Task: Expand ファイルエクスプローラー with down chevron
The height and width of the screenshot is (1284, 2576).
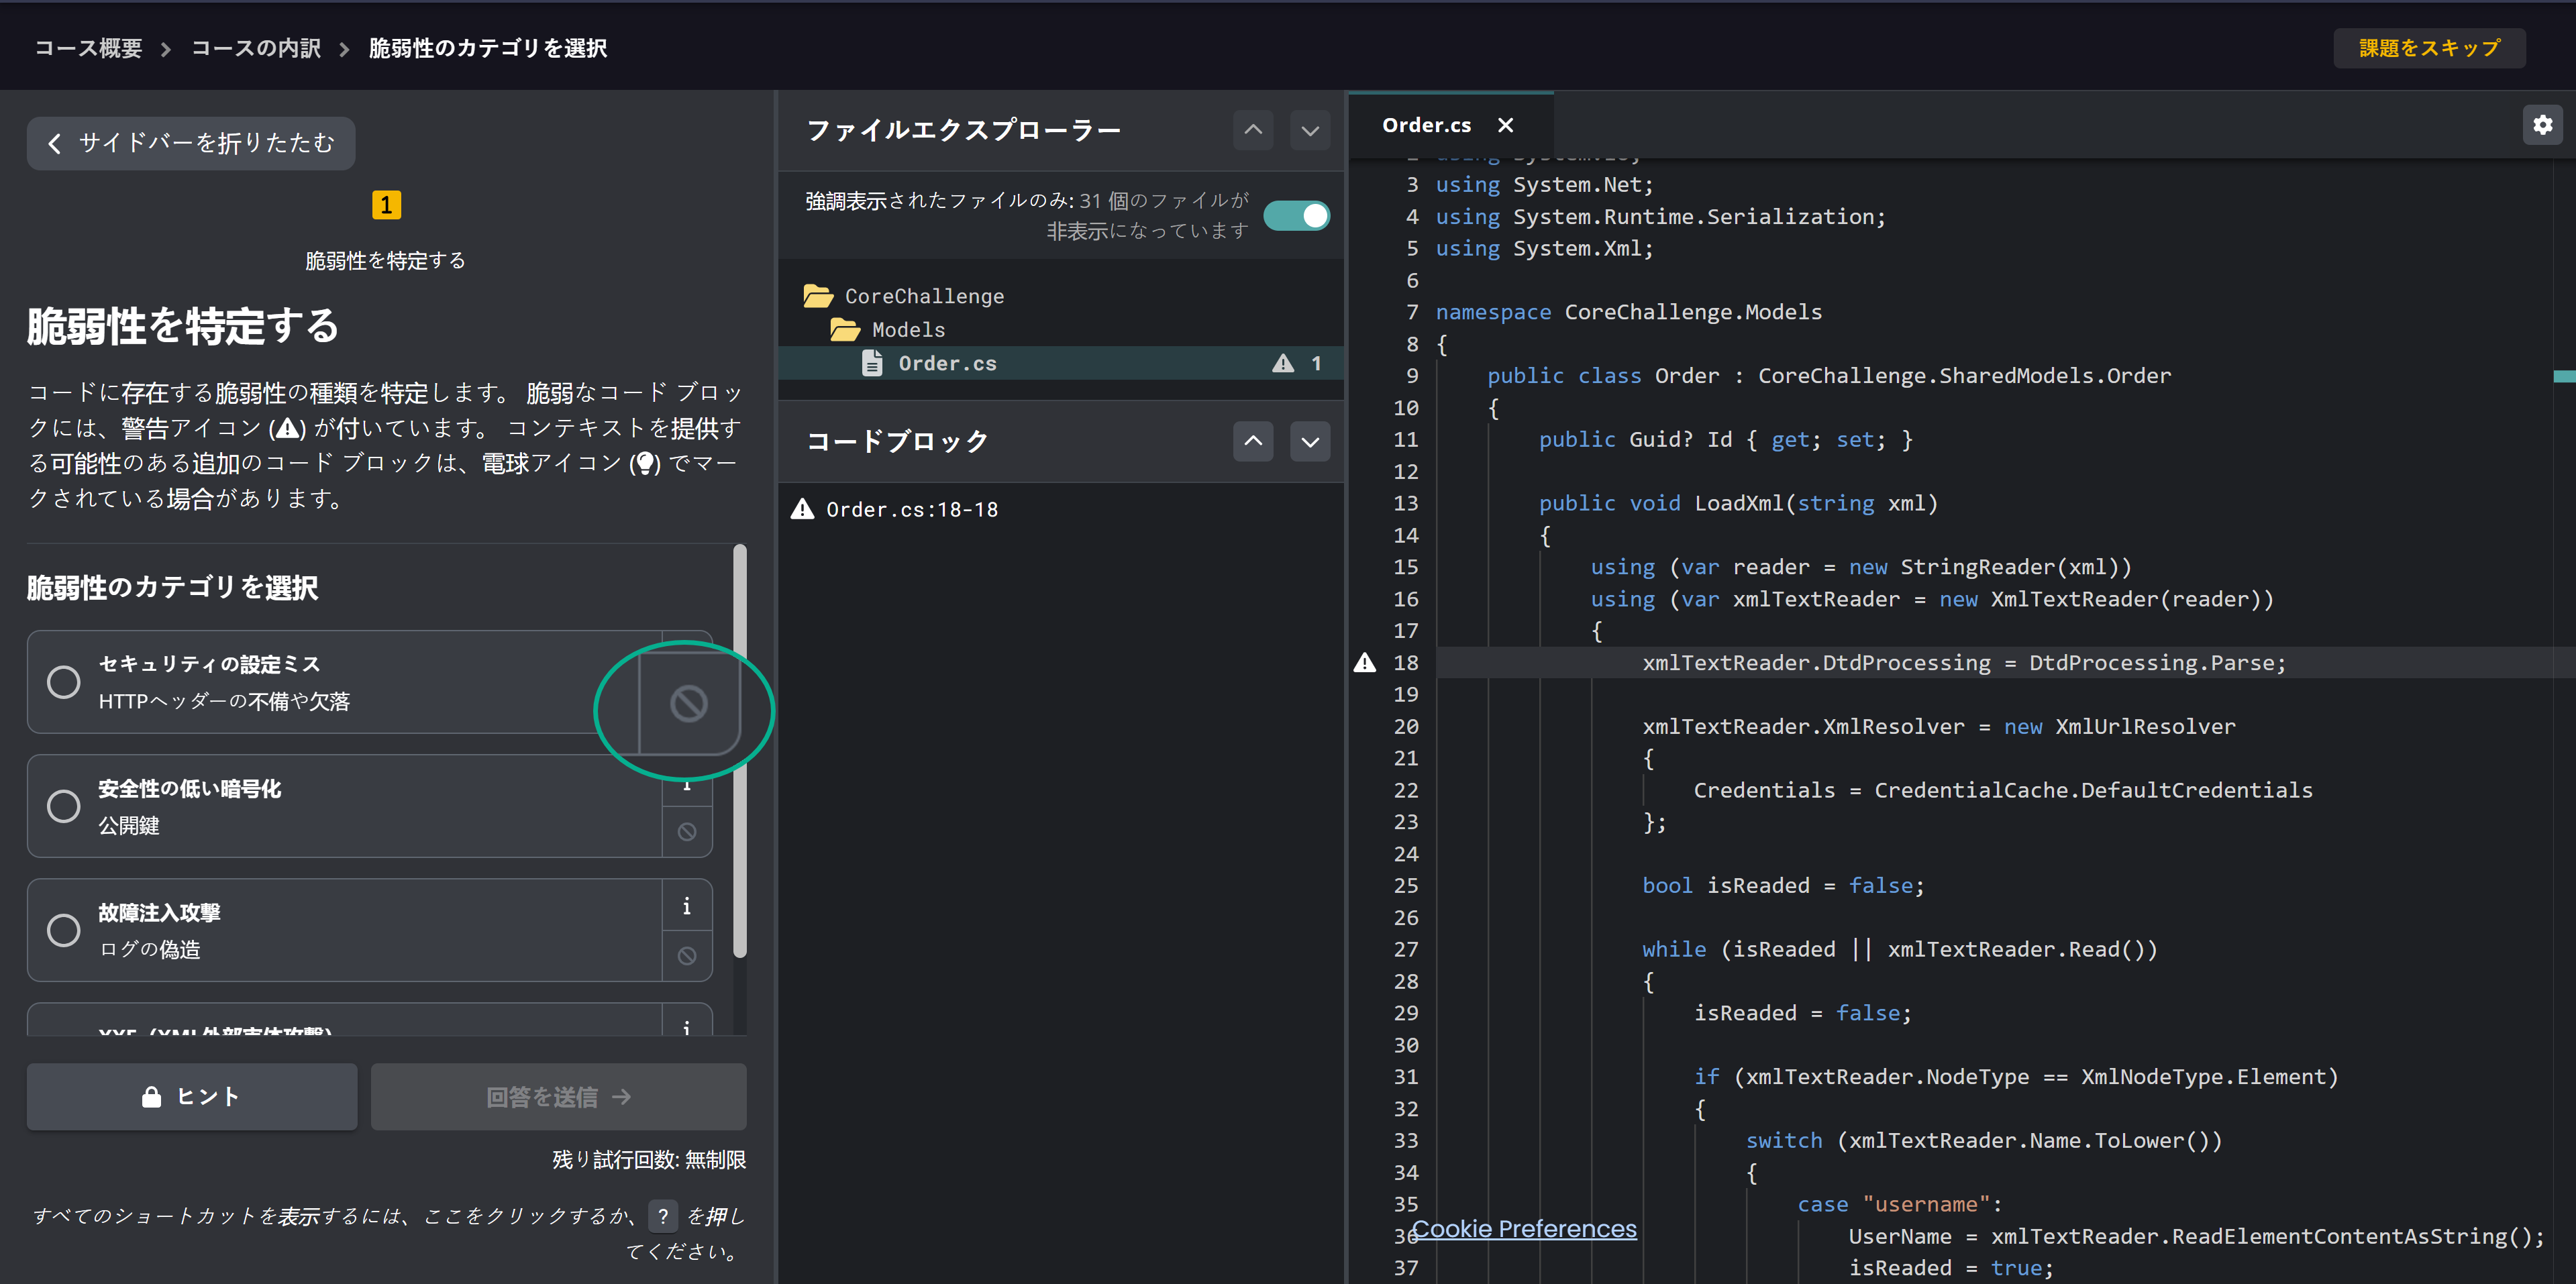Action: (x=1310, y=130)
